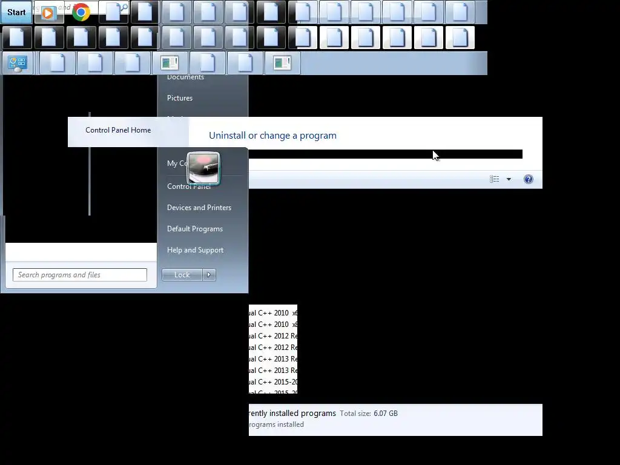Click the change view list icon
Image resolution: width=620 pixels, height=465 pixels.
[x=494, y=179]
